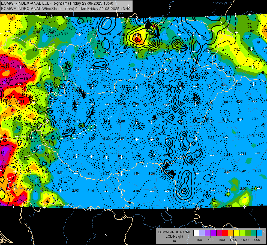Click the legend tick label 400
Screen dimensions: 267x245
[x=211, y=240]
